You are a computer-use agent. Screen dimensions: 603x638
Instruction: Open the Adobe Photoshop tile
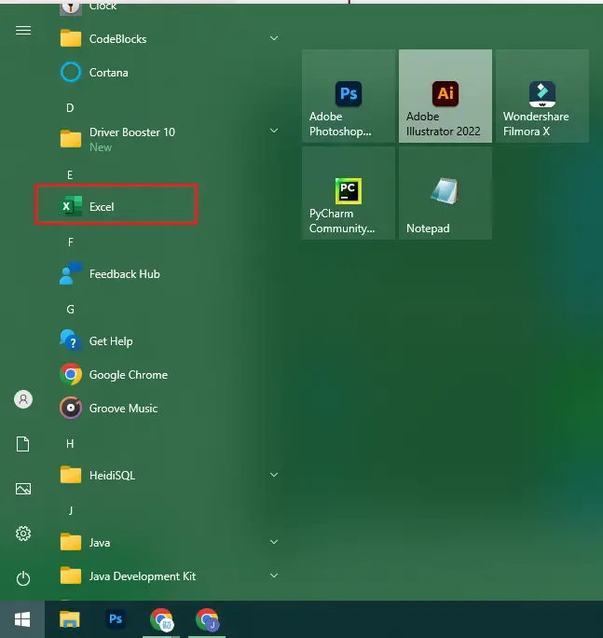click(x=349, y=96)
